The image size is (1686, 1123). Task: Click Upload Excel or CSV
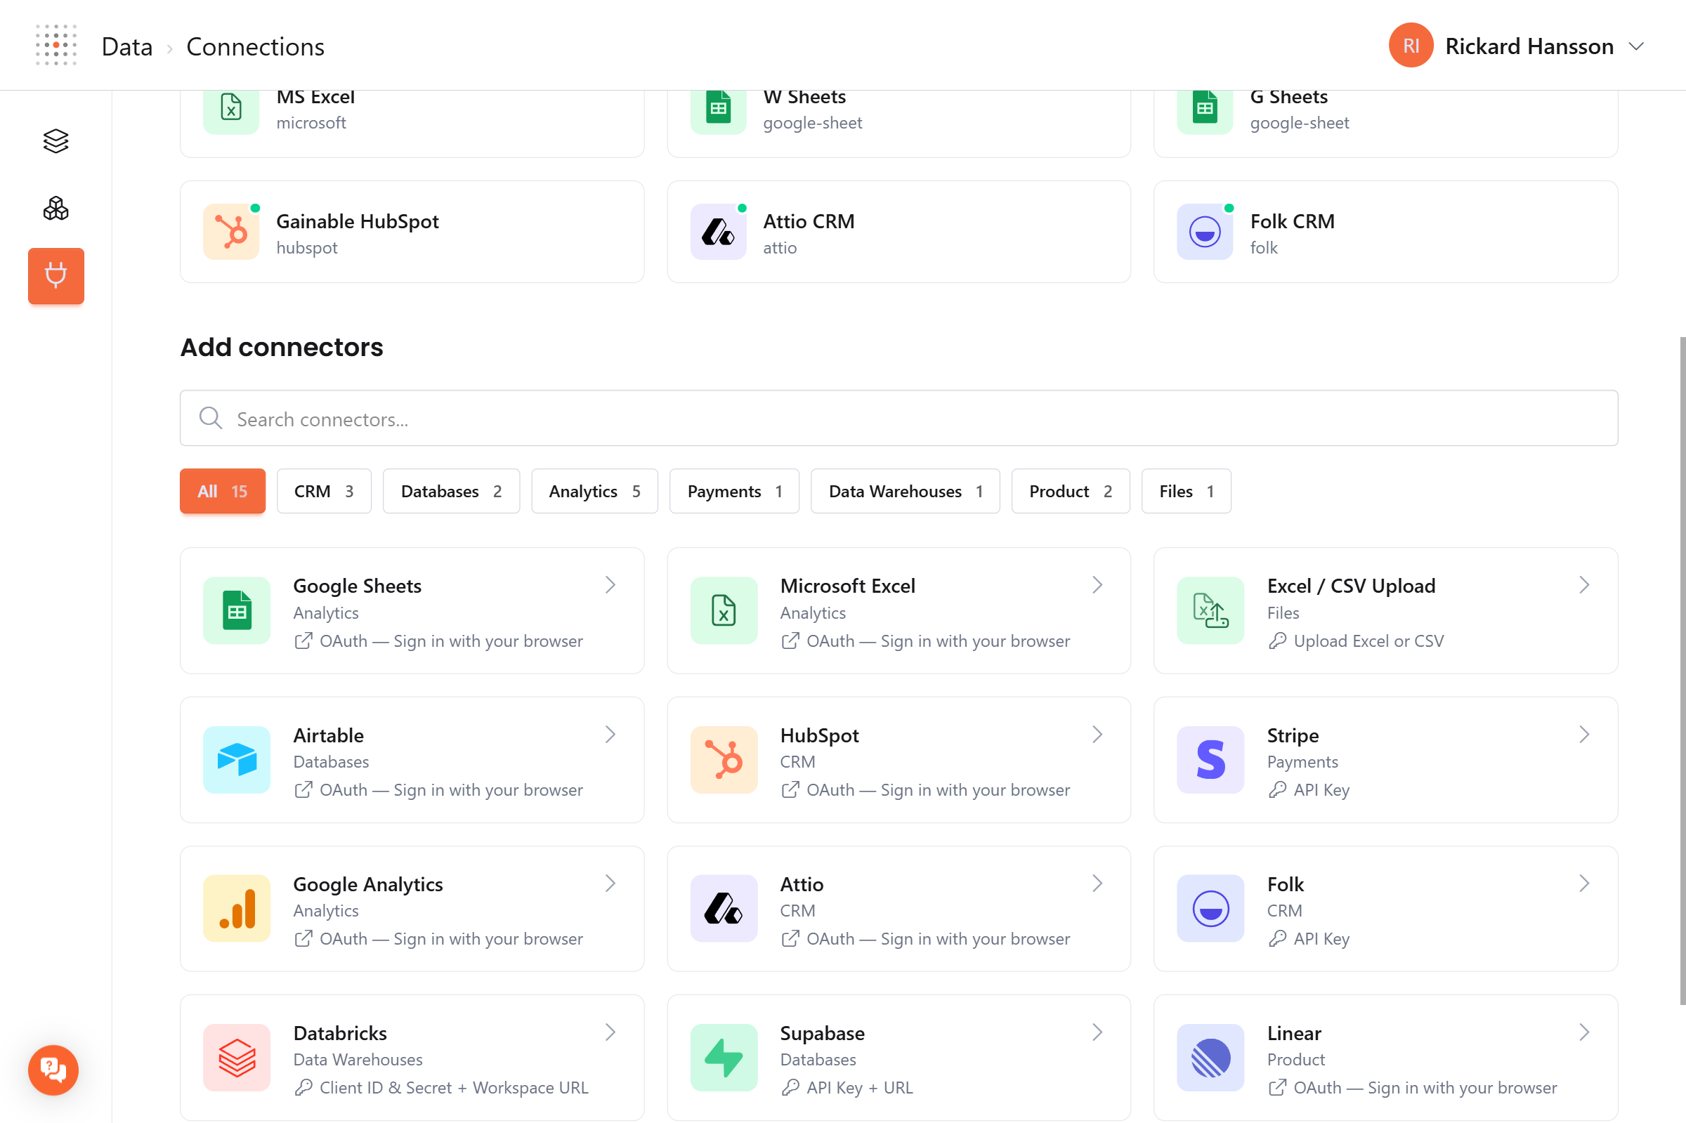[1356, 641]
